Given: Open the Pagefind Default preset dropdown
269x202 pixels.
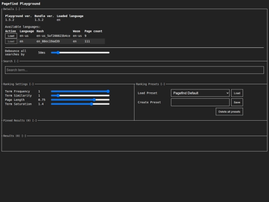Looking at the screenshot, I should (200, 93).
